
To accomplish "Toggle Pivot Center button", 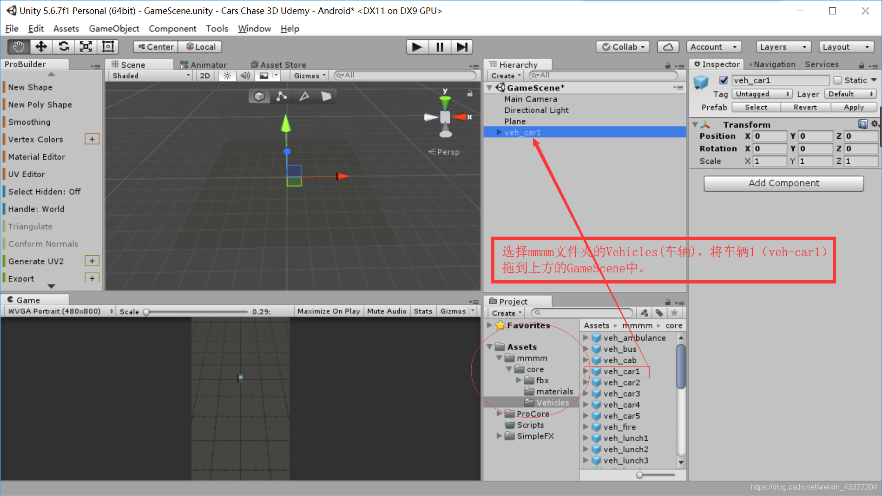I will tap(156, 47).
